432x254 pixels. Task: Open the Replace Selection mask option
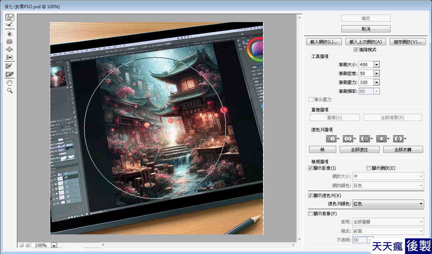(x=333, y=139)
